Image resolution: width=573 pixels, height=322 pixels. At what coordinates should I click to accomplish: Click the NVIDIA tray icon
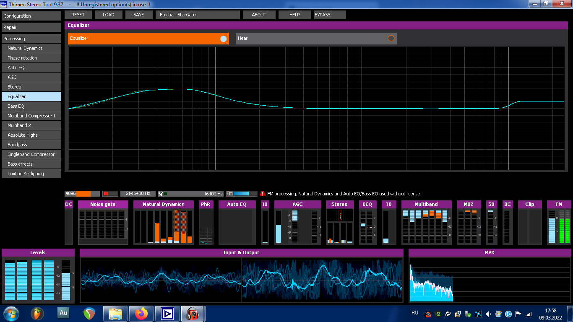pos(438,314)
